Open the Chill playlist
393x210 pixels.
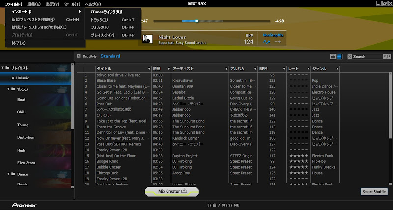click(35, 112)
